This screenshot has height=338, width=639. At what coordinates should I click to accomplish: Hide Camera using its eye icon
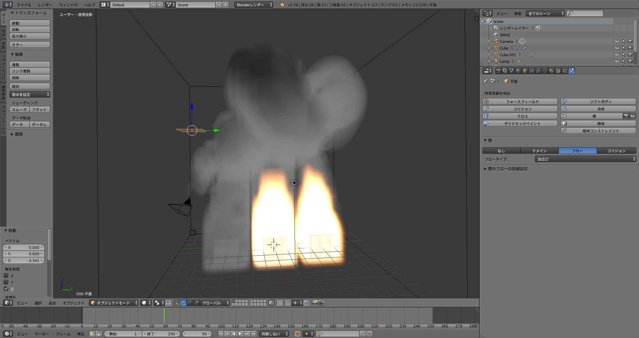617,41
